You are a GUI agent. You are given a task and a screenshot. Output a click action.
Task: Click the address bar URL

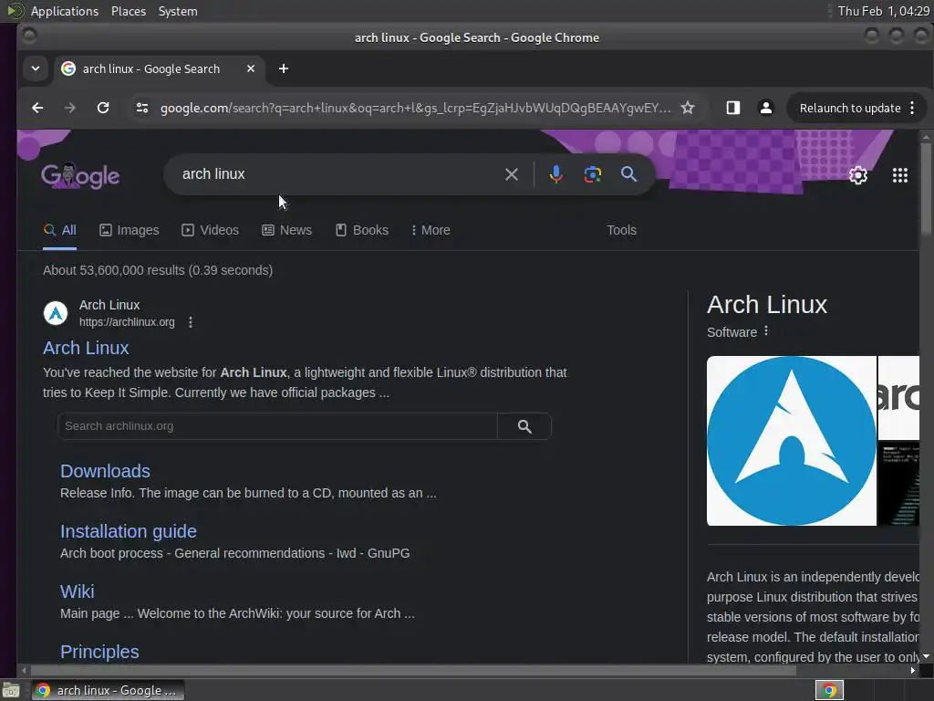pos(415,108)
